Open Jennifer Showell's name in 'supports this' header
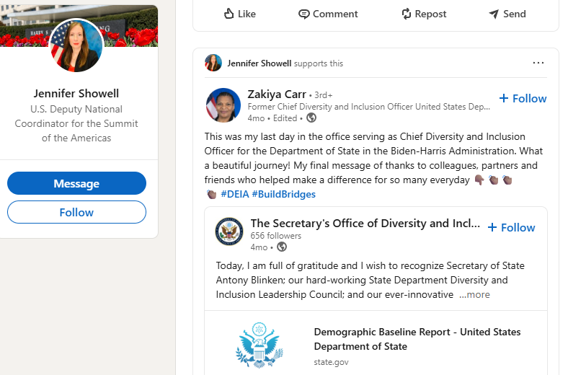Image resolution: width=568 pixels, height=375 pixels. click(259, 63)
